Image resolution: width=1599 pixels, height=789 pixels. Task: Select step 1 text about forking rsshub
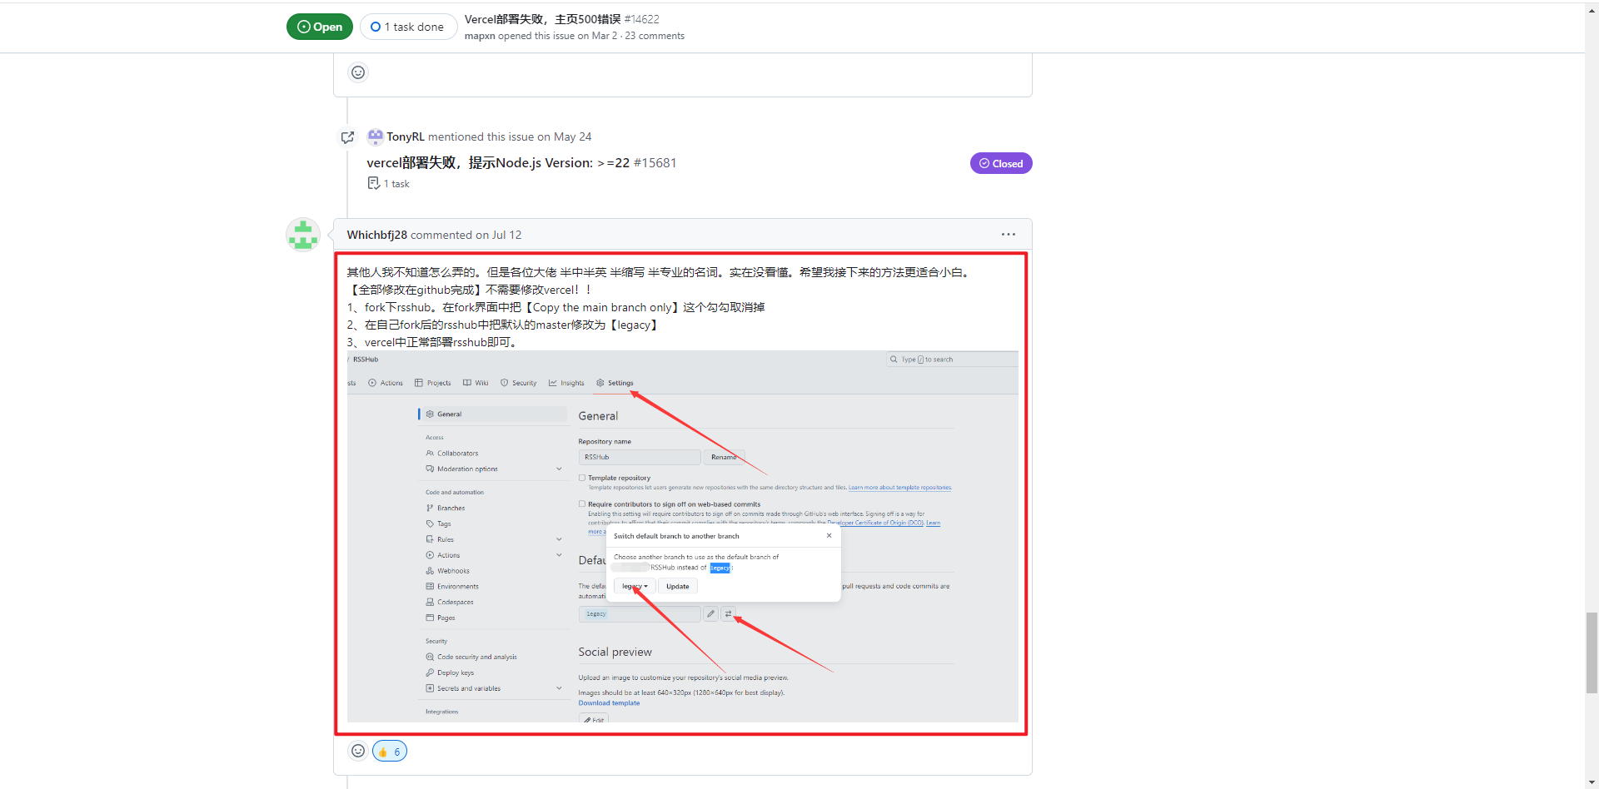click(556, 307)
